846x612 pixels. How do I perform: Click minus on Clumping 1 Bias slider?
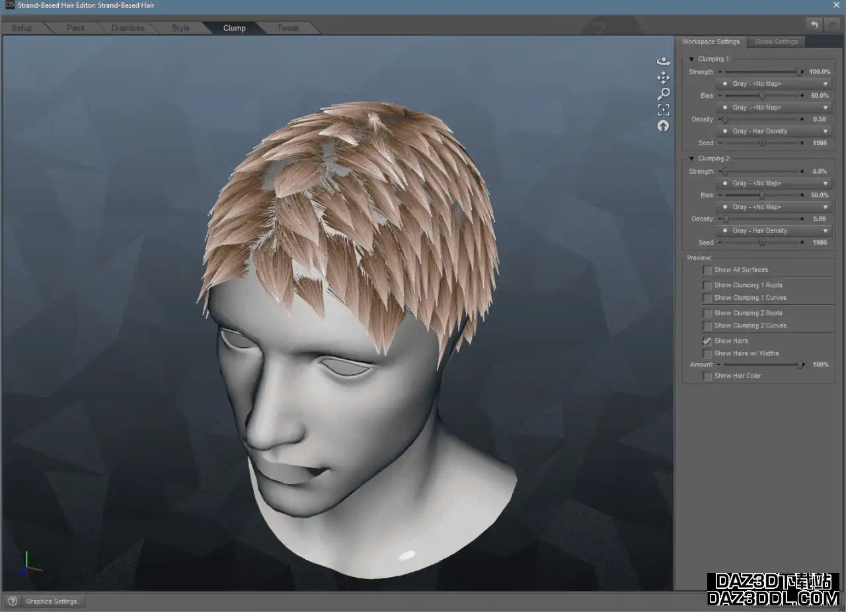721,96
